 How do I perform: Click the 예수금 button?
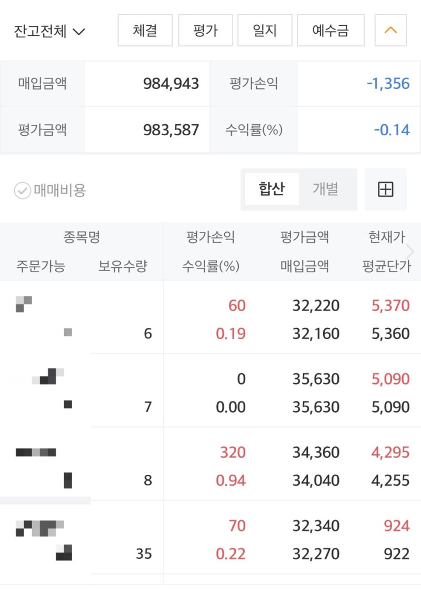[x=330, y=31]
